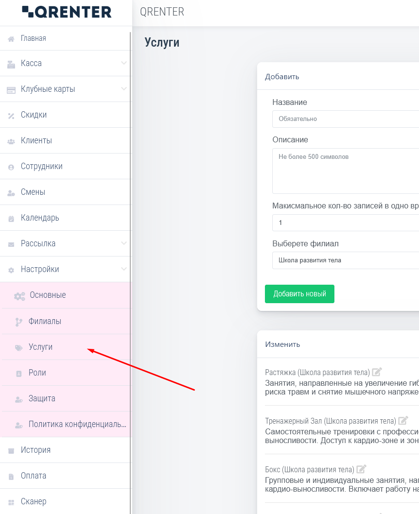Go to Сотрудники section
This screenshot has width=419, height=514.
point(41,166)
